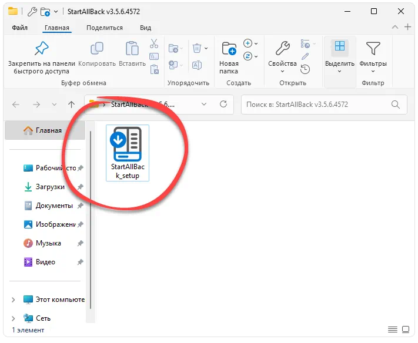The height and width of the screenshot is (343, 418).
Task: Open the Поделиться ribbon tab
Action: [105, 28]
